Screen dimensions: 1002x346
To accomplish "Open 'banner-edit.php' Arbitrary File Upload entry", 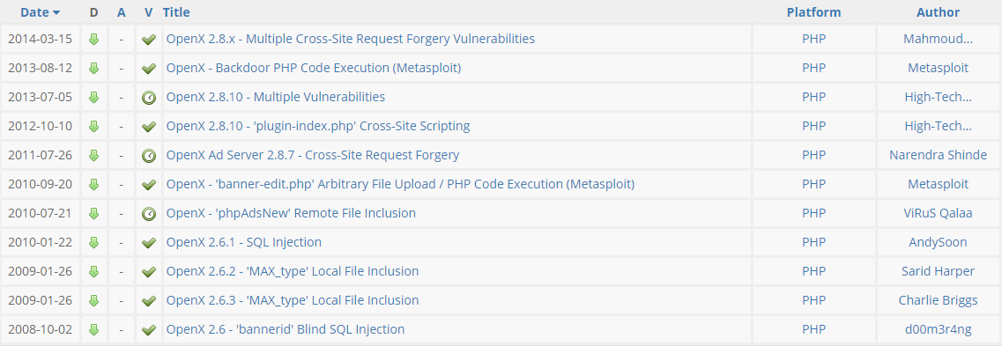I will click(x=400, y=185).
